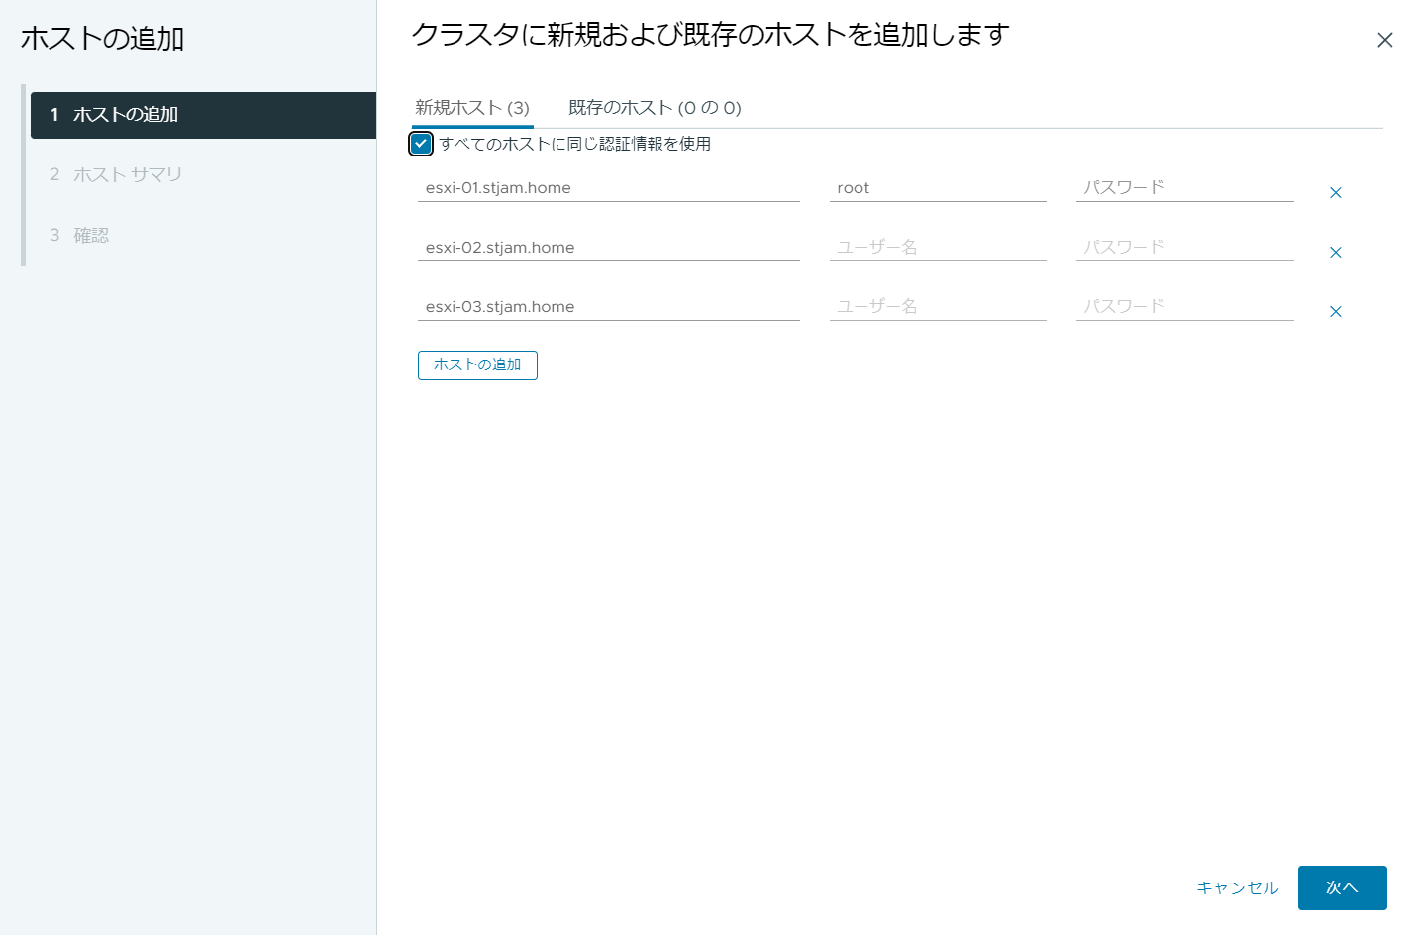Proceed with the 次へ button
This screenshot has width=1417, height=935.
(x=1342, y=887)
